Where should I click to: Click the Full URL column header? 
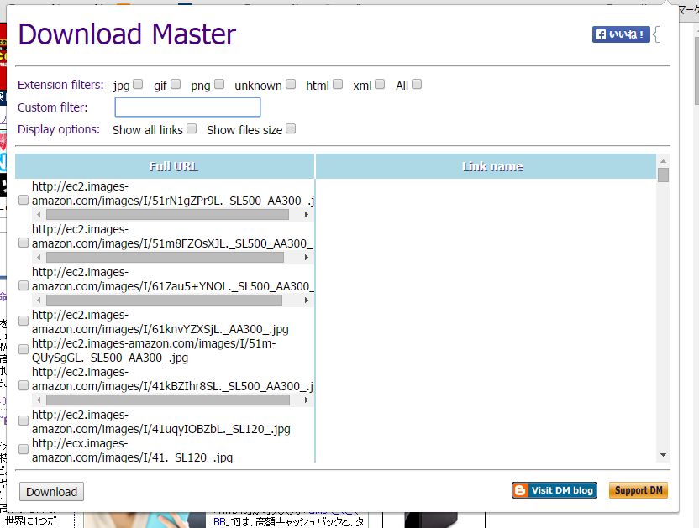point(165,167)
